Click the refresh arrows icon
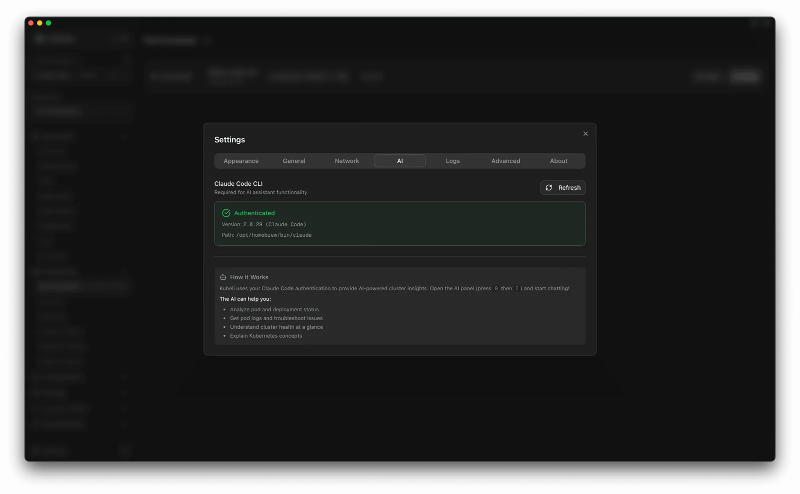This screenshot has height=494, width=800. pyautogui.click(x=549, y=188)
